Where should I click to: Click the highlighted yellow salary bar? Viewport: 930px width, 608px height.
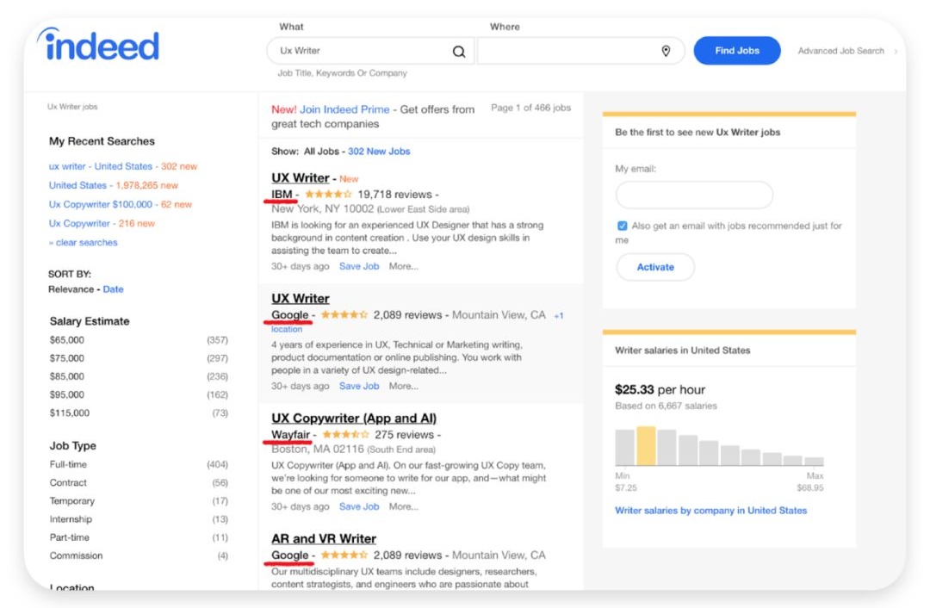646,446
